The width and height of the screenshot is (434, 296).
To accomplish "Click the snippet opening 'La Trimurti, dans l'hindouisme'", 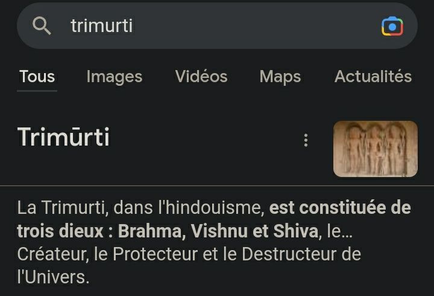I will point(140,208).
